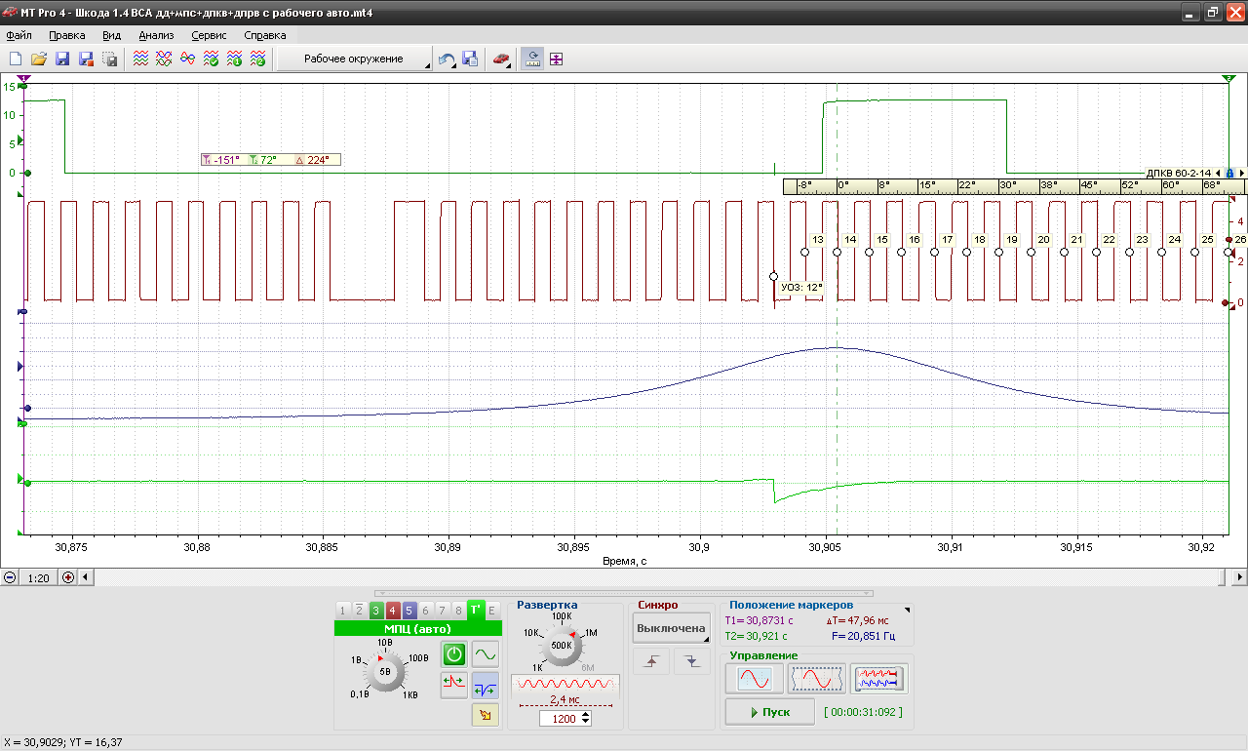The width and height of the screenshot is (1248, 751).
Task: Select falling edge sync trigger
Action: coord(692,661)
